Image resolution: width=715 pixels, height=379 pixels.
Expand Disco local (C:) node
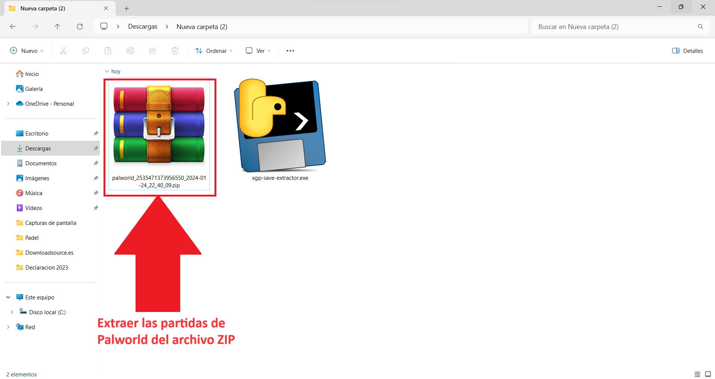[12, 312]
